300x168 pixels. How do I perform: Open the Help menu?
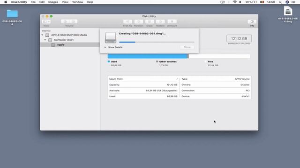90,2
